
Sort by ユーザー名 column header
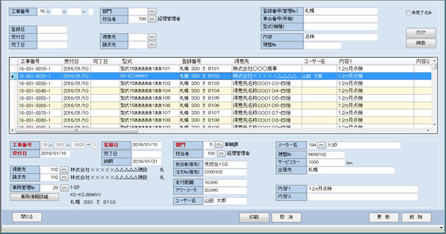(319, 61)
